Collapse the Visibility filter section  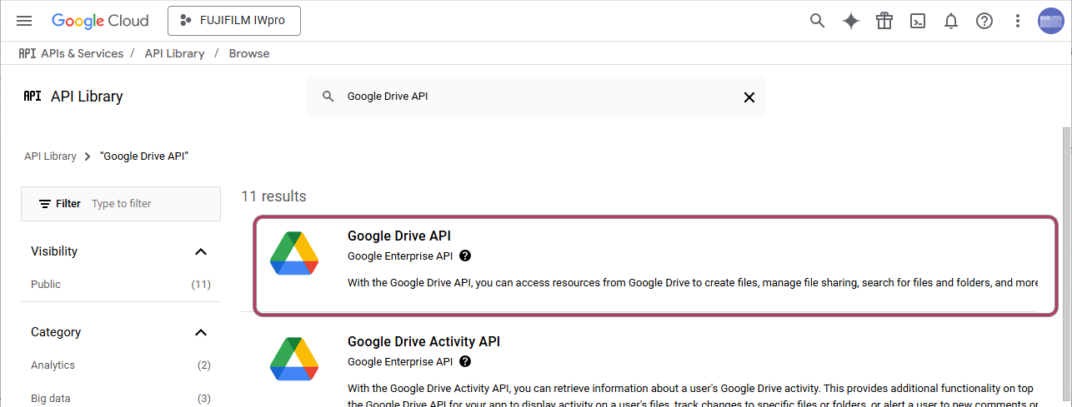point(200,251)
